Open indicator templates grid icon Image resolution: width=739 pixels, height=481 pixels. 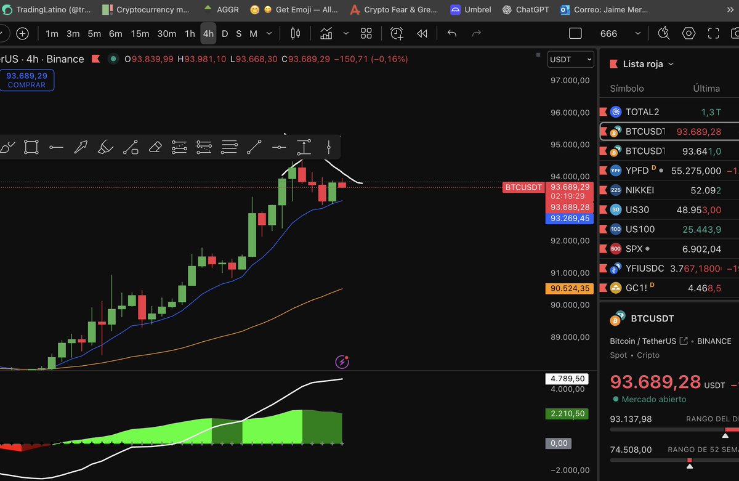366,34
